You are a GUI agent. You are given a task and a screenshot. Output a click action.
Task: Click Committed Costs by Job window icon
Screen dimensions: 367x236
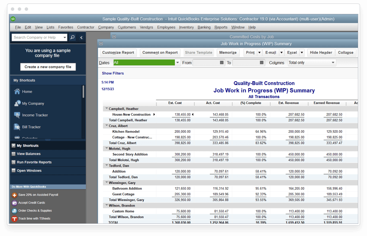(114, 37)
